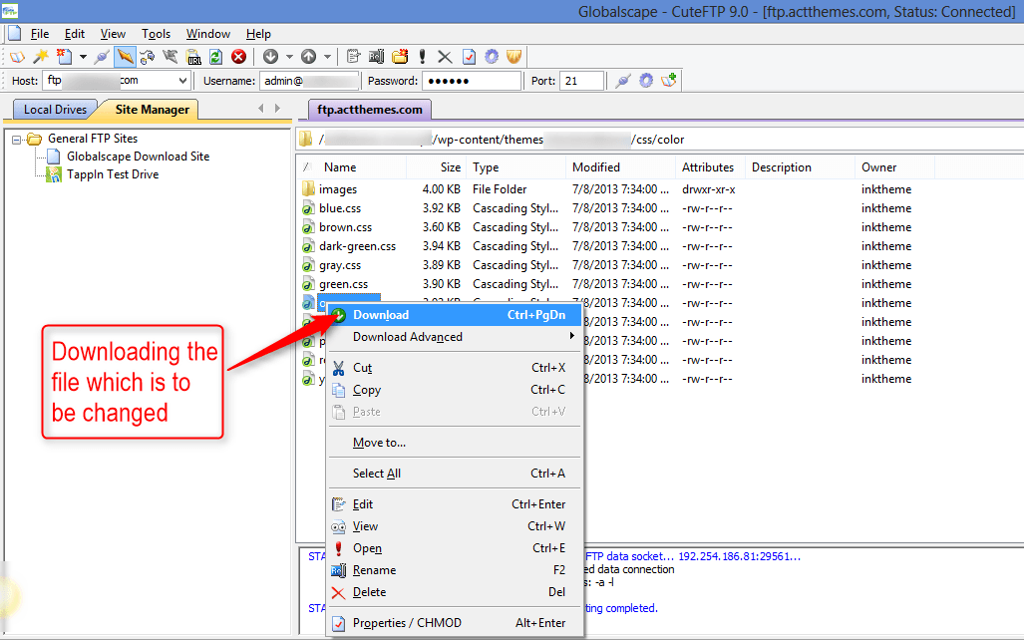Choose Rename from the context menu
The width and height of the screenshot is (1024, 640).
(x=455, y=570)
